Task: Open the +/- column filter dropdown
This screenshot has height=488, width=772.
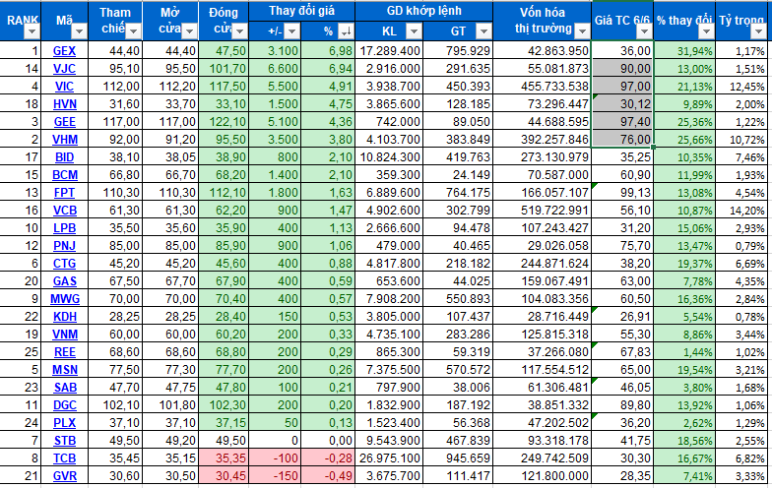Action: coord(291,31)
